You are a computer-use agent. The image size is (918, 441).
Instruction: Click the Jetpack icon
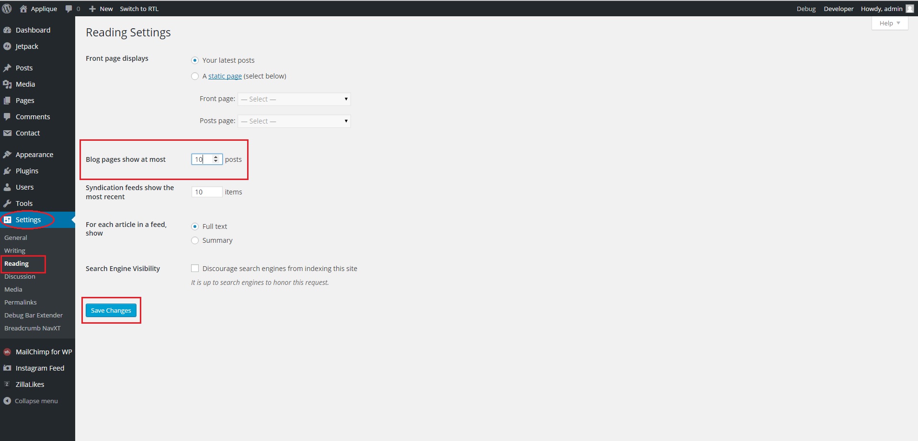click(x=7, y=46)
